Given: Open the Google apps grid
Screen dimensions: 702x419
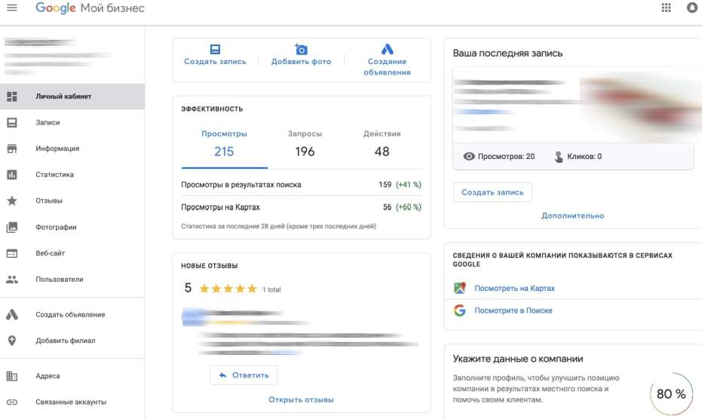Looking at the screenshot, I should pos(666,8).
